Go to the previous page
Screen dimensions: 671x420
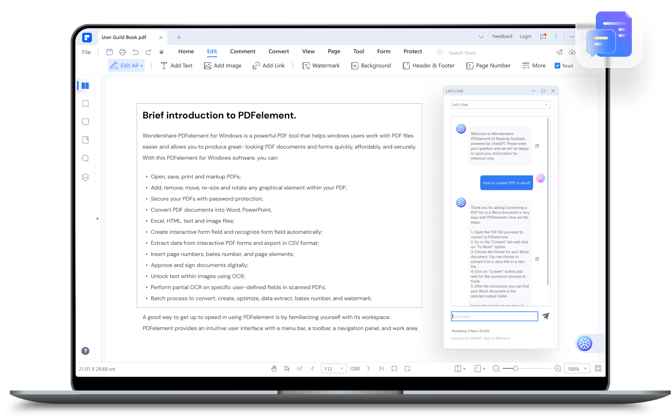click(313, 368)
